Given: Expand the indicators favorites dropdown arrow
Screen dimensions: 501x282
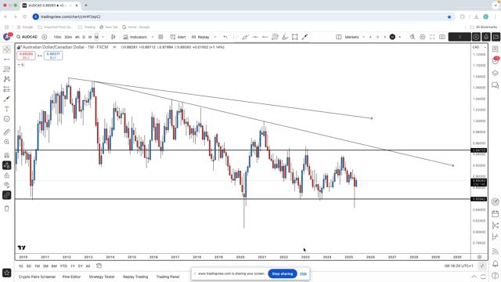Looking at the screenshot, I should [x=153, y=37].
